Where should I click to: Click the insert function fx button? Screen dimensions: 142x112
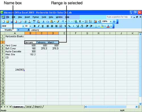click(x=29, y=30)
